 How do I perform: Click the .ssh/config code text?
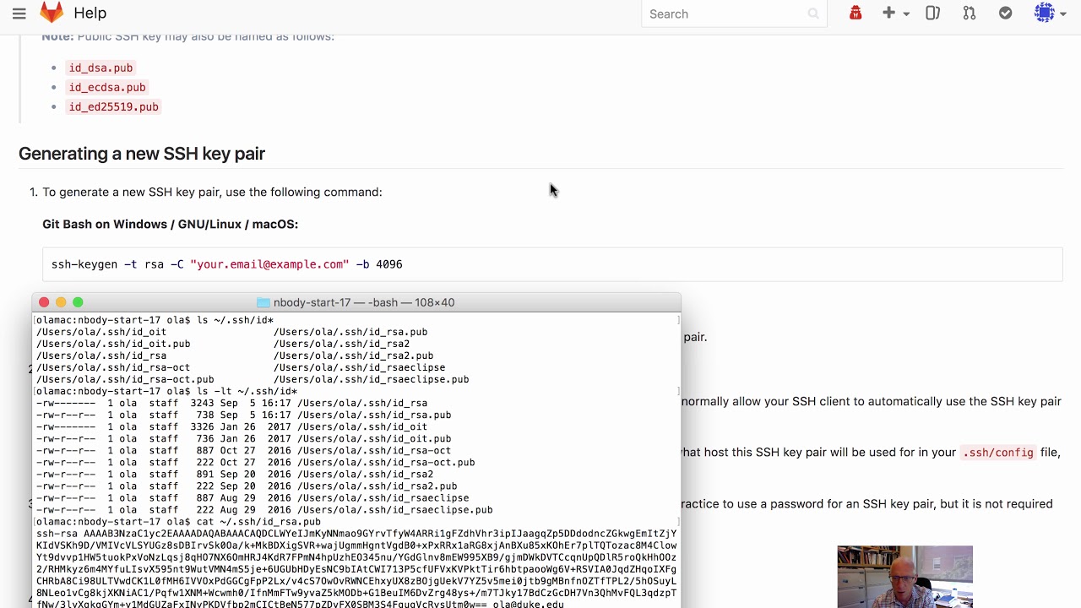coord(997,453)
